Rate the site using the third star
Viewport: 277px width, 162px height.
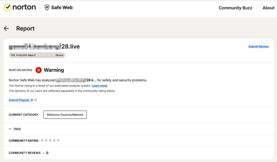[50, 140]
